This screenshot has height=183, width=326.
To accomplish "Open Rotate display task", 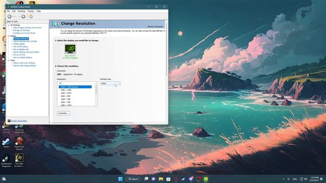I will click(19, 44).
